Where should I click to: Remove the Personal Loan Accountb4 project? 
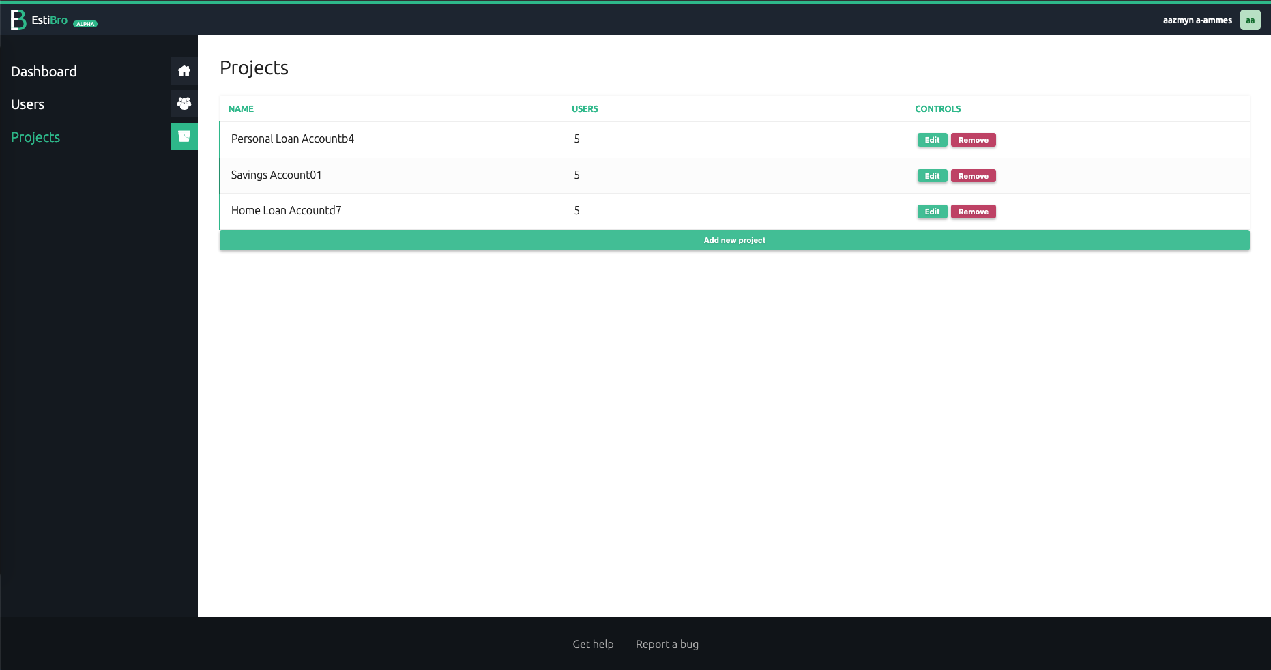point(973,140)
